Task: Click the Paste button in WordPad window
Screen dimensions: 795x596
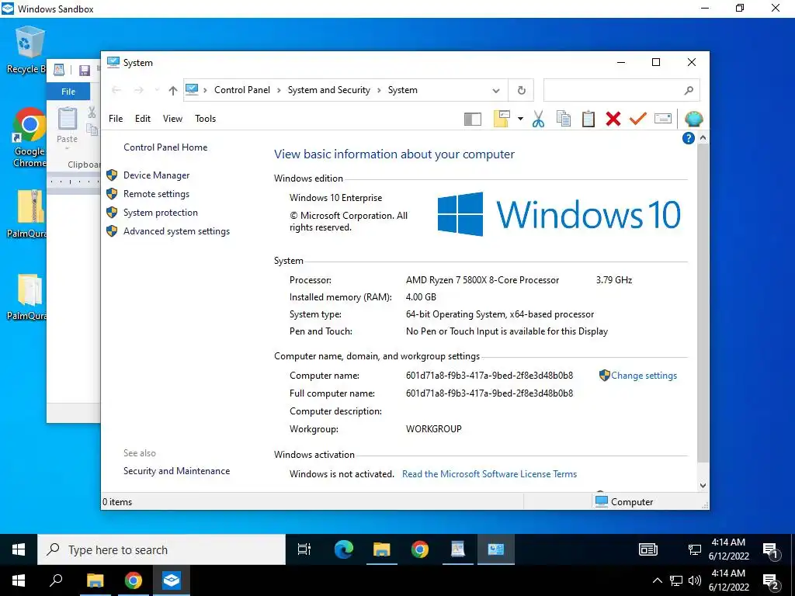Action: tap(67, 126)
